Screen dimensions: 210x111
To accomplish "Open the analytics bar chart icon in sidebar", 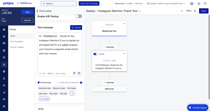I will point(4,92).
